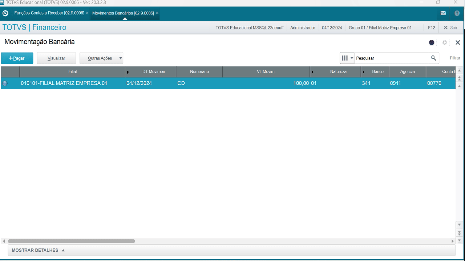Image resolution: width=465 pixels, height=261 pixels.
Task: Select the 010101-FILIAL MATRIZ EMPRESA 01 cell
Action: coord(72,83)
